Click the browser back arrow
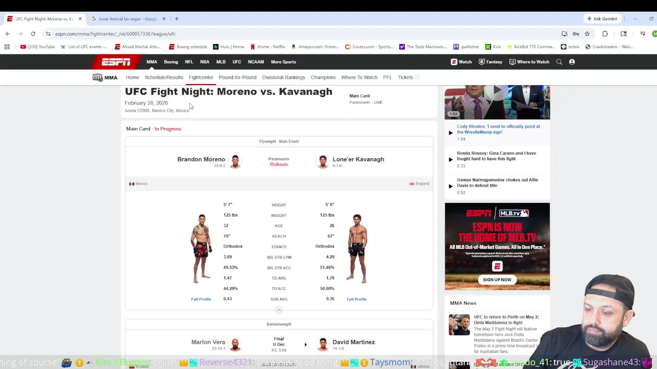The width and height of the screenshot is (657, 369). coord(8,34)
